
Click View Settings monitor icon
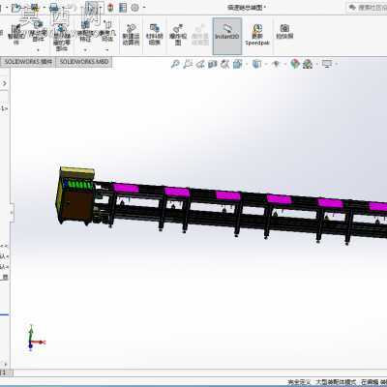click(x=327, y=64)
